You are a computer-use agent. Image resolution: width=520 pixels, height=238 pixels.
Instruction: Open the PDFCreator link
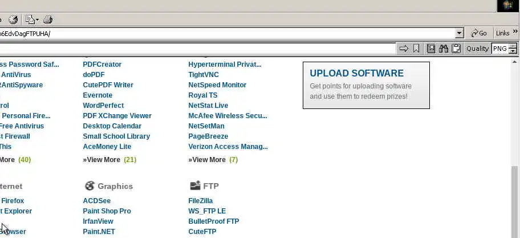pyautogui.click(x=102, y=64)
